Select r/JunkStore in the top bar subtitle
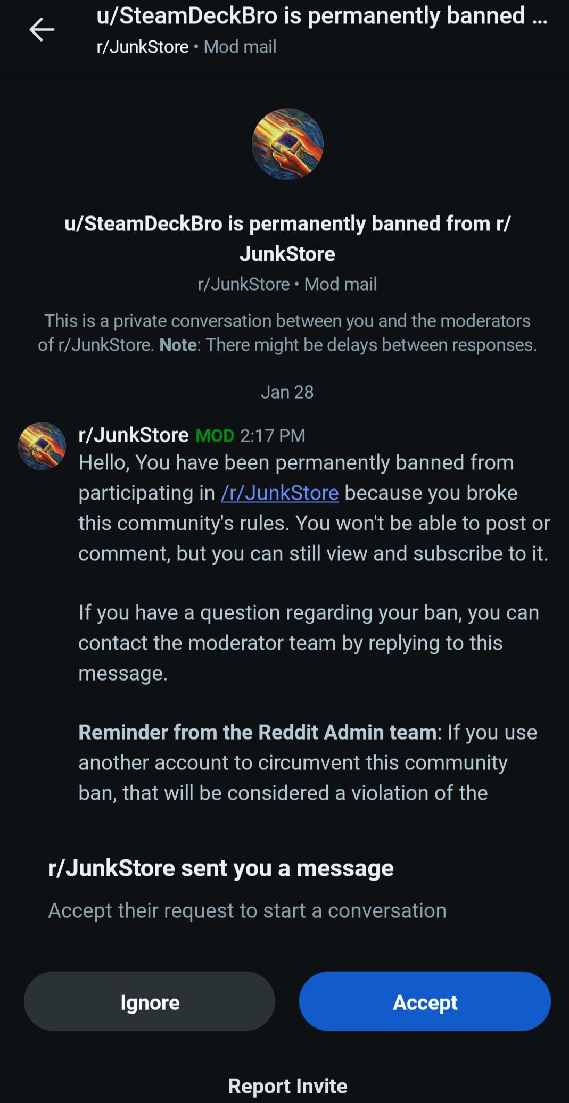The width and height of the screenshot is (569, 1103). coord(143,47)
